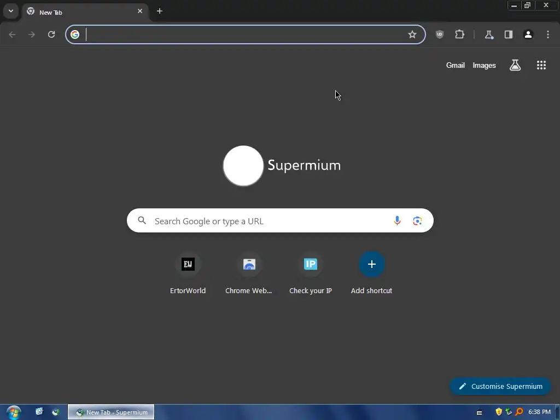Viewport: 560px width, 420px height.
Task: Select the New Tab browser tab
Action: pos(85,12)
